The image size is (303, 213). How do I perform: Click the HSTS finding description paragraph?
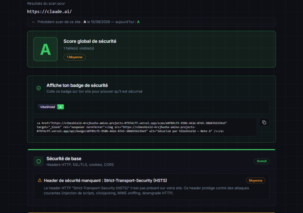(x=146, y=191)
